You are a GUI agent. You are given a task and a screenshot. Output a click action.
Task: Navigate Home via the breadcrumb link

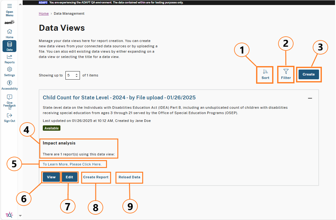pos(43,13)
